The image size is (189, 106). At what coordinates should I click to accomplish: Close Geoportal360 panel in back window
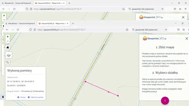[x=183, y=17]
